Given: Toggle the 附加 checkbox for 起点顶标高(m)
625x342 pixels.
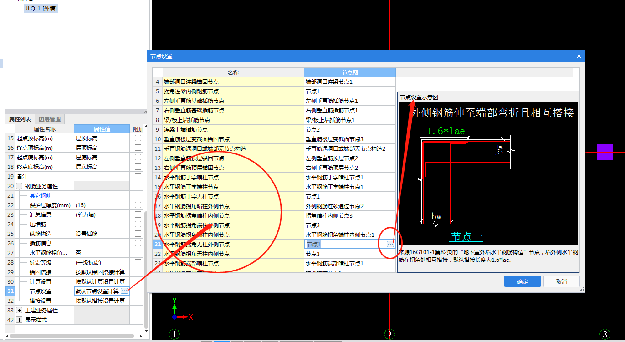Looking at the screenshot, I should click(x=138, y=138).
